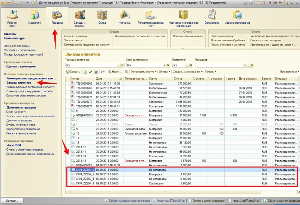This screenshot has height=205, width=300.
Task: Sort table by the Сумма column header
Action: click(180, 78)
